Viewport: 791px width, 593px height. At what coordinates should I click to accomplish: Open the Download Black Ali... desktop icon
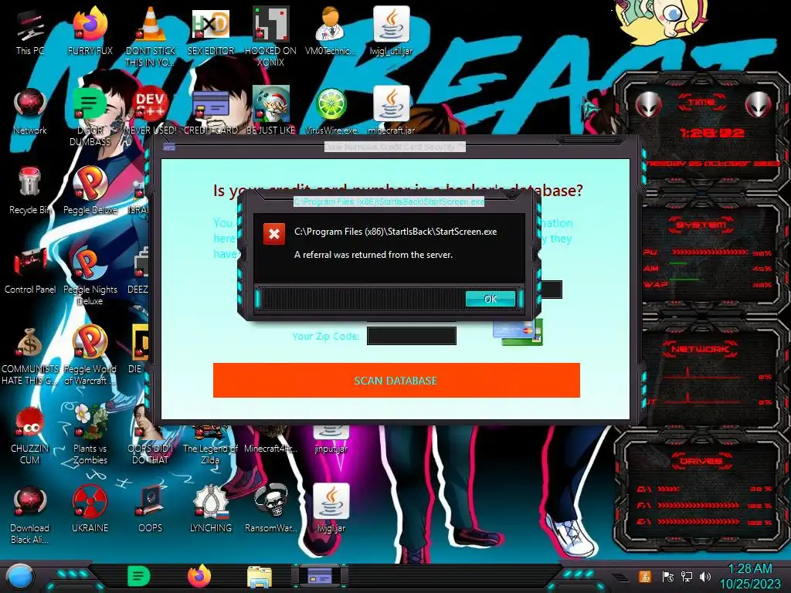[x=30, y=514]
